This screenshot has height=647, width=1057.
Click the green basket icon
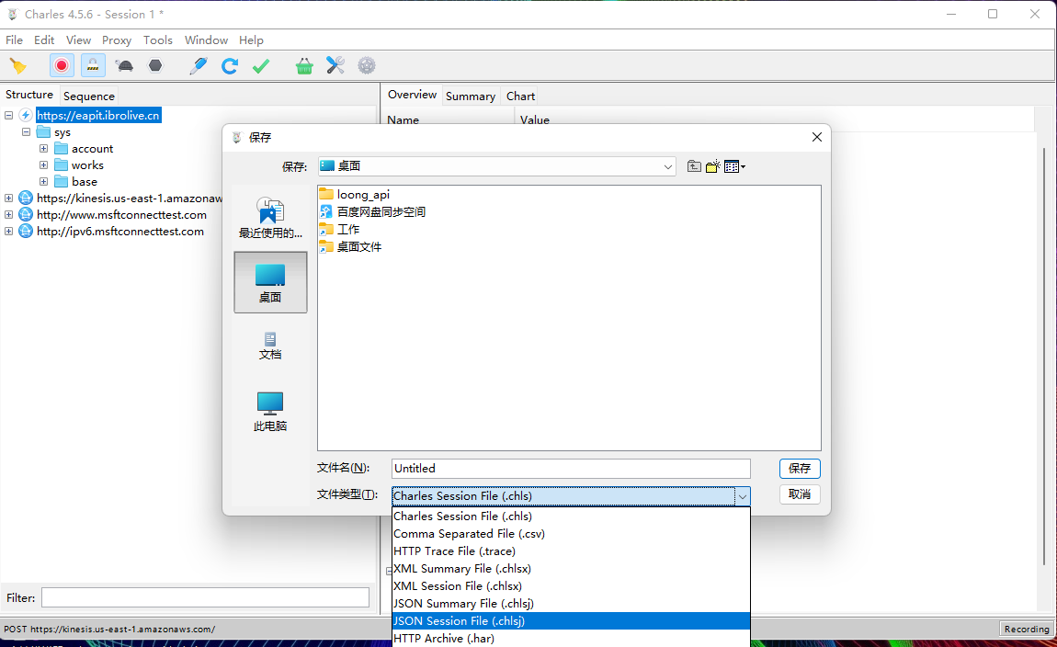point(304,65)
